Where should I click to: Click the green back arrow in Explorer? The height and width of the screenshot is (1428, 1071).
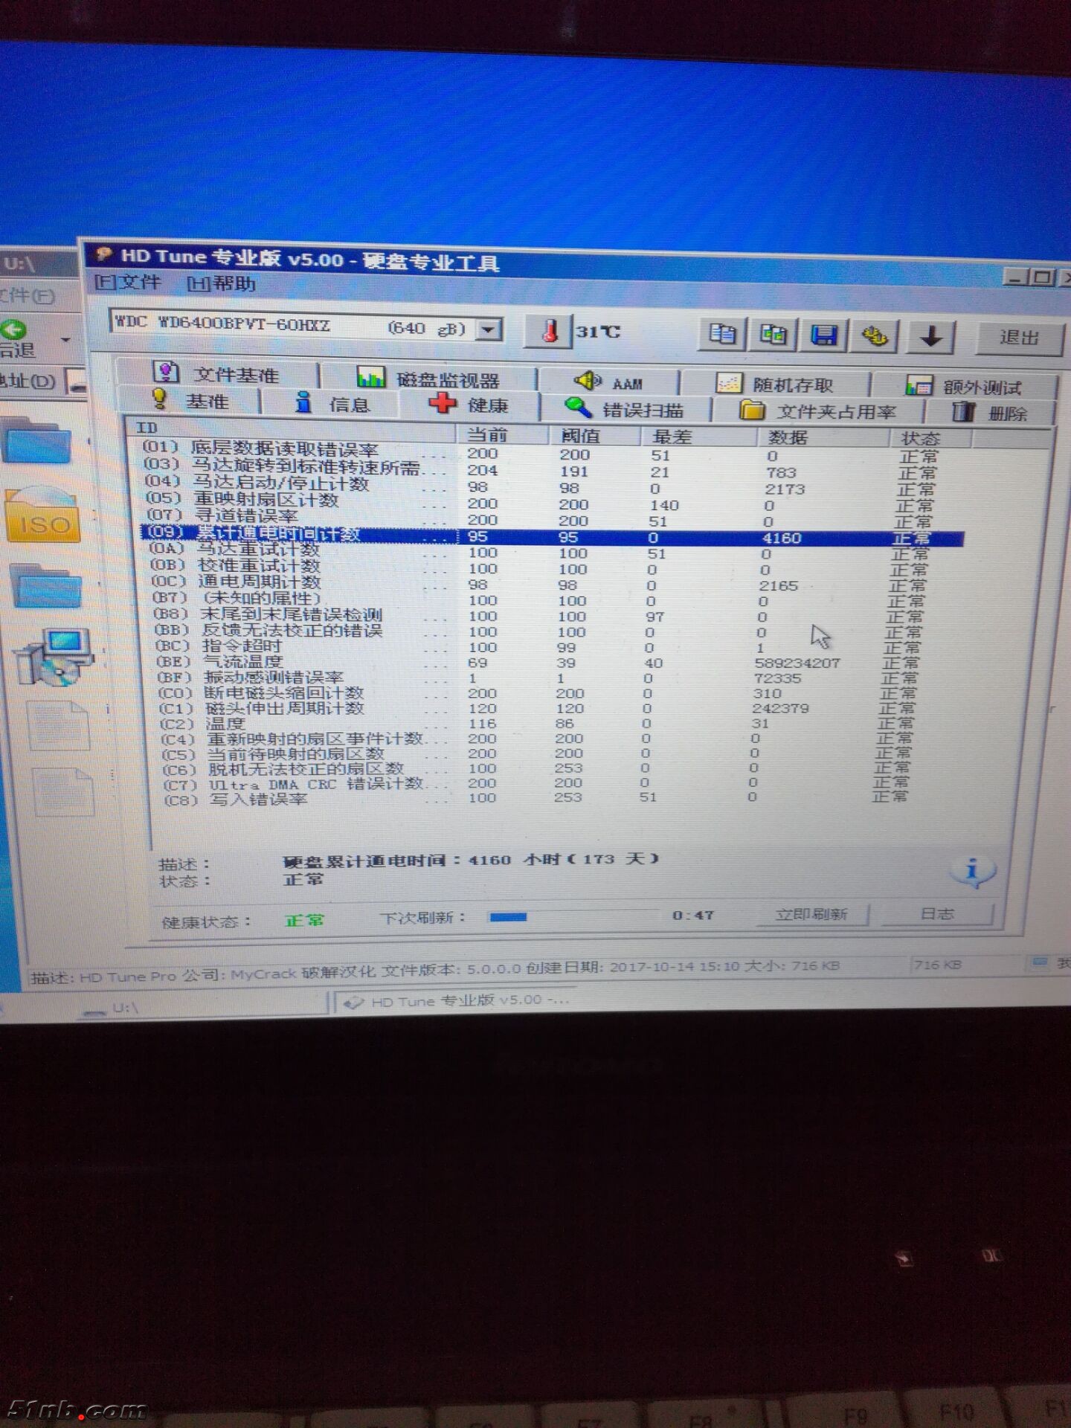[x=13, y=329]
